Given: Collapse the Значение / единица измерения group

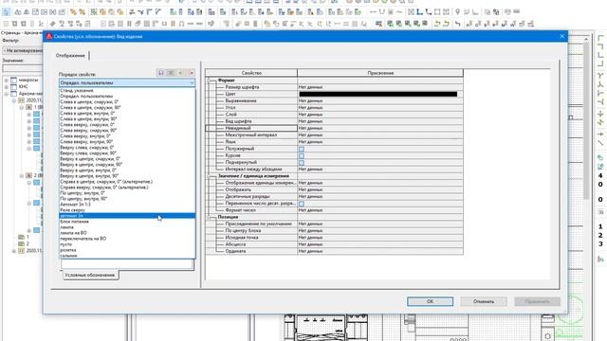Looking at the screenshot, I should tap(210, 176).
